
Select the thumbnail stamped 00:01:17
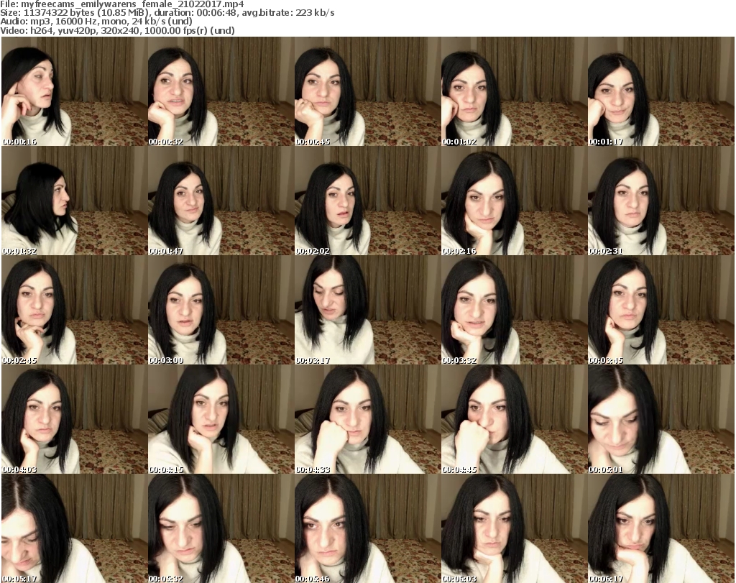click(x=661, y=91)
